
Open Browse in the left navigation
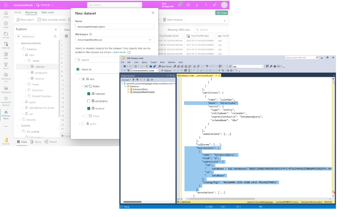(x=6, y=35)
